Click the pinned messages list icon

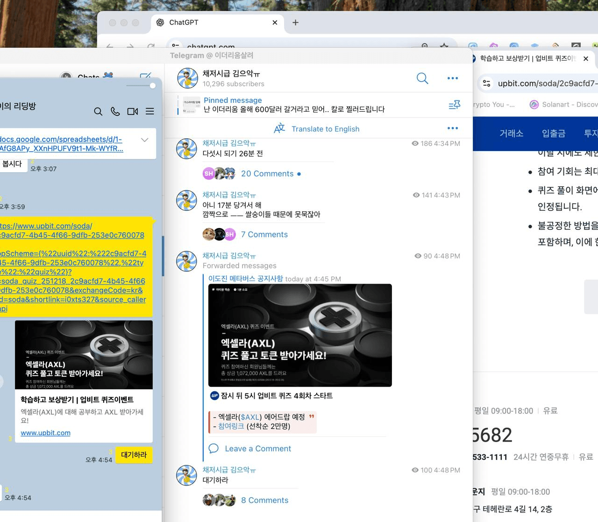point(454,105)
